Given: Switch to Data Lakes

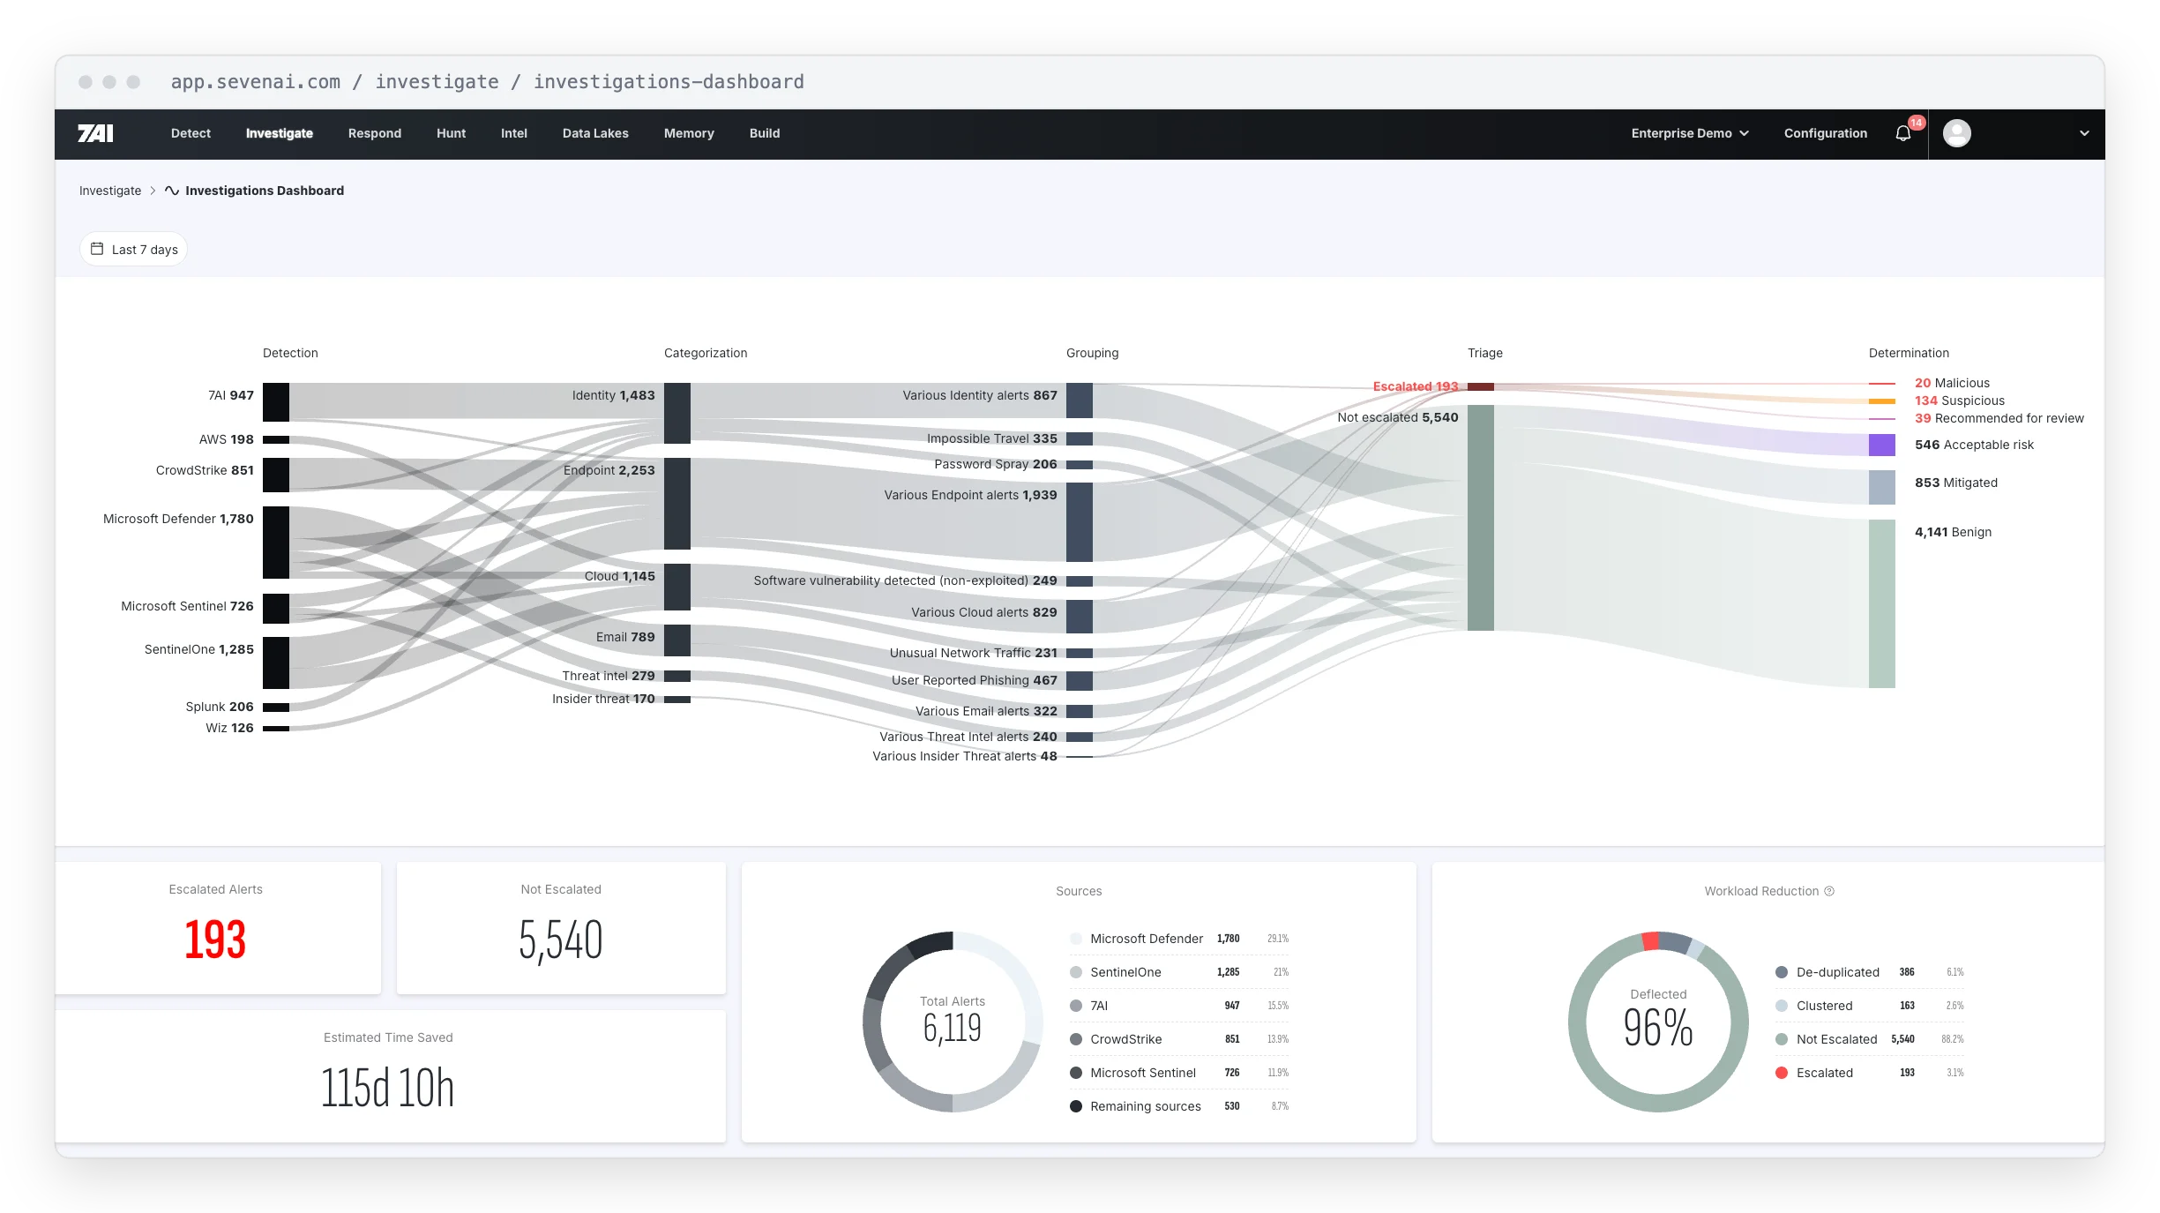Looking at the screenshot, I should [x=595, y=133].
